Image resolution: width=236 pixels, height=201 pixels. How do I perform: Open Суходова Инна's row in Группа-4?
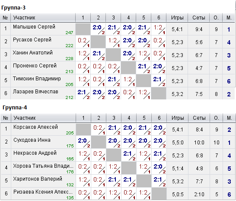tap(118, 143)
